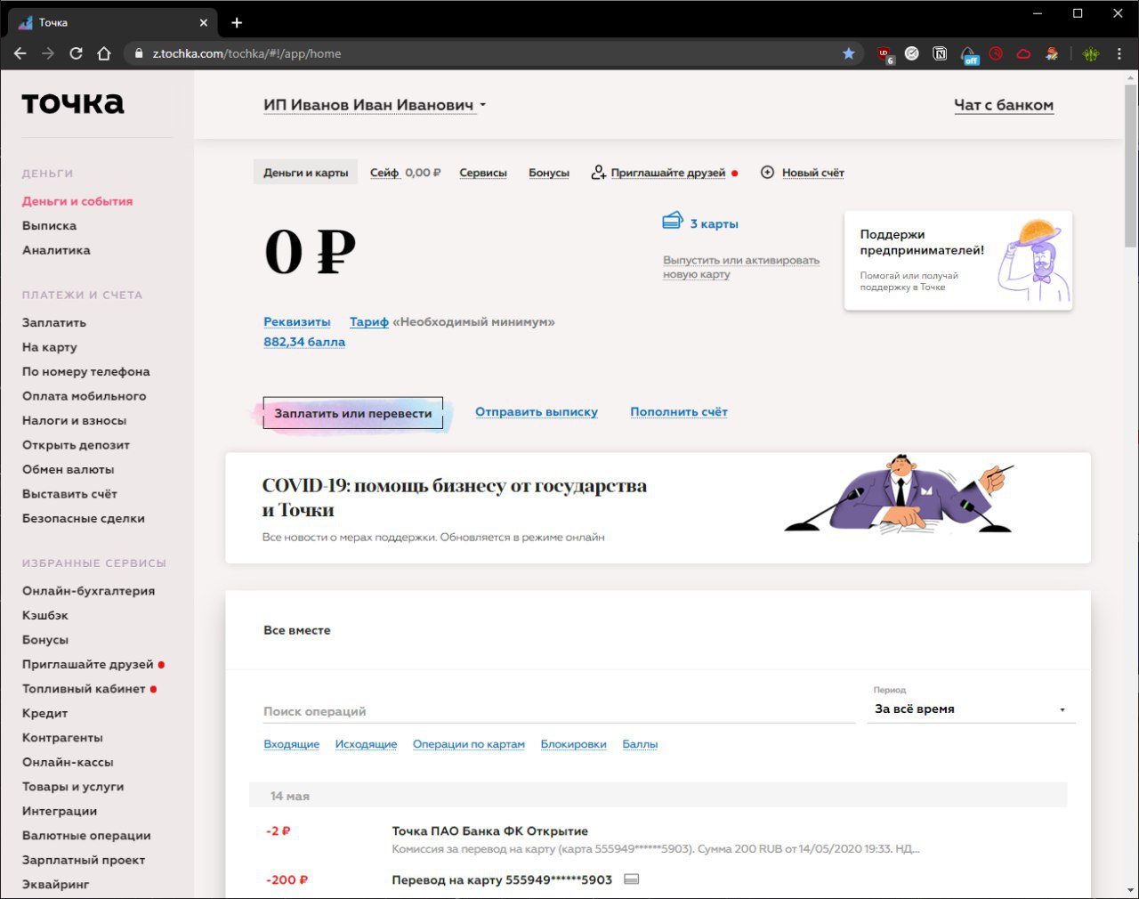Open browser menu three dots icon
This screenshot has height=899, width=1139.
point(1119,53)
